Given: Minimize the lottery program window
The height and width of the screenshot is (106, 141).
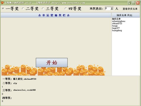Looking at the screenshot, I should tap(130, 3).
